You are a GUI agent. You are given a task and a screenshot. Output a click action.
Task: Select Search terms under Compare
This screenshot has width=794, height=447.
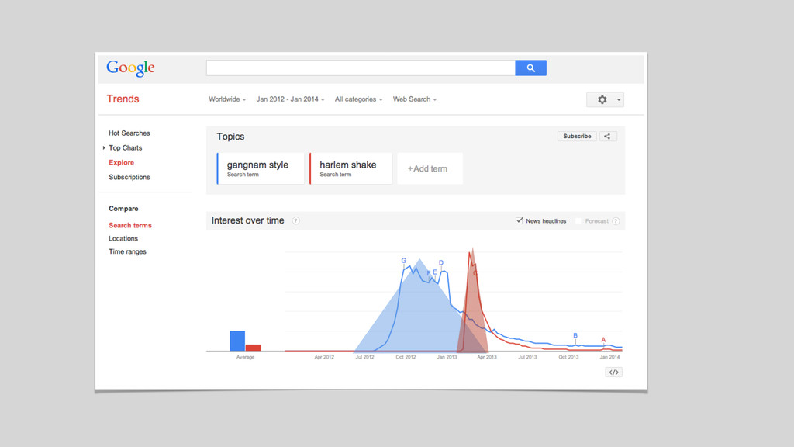click(x=130, y=226)
